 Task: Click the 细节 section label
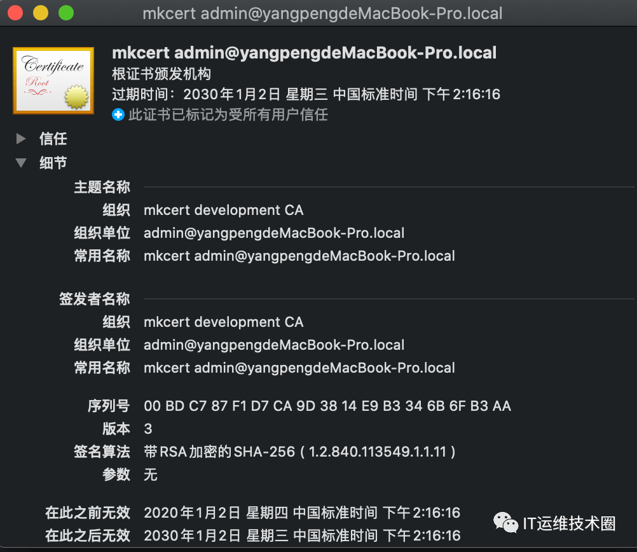[x=53, y=163]
